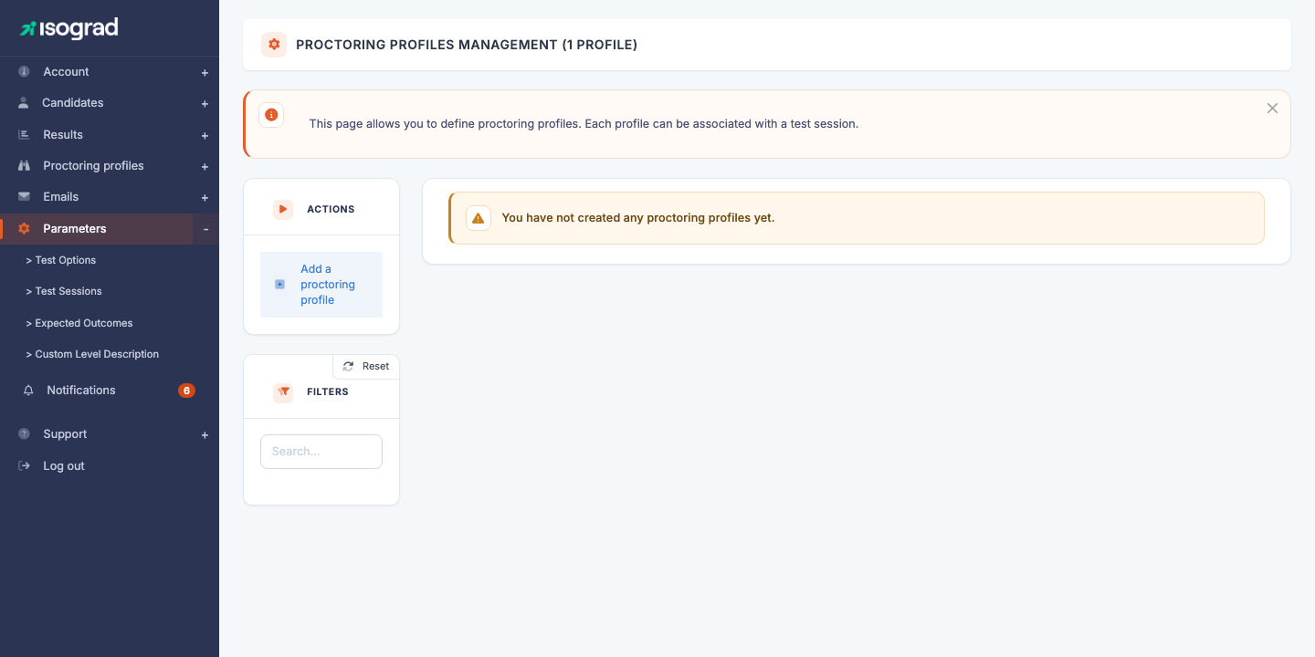Click the Actions play icon
This screenshot has height=657, width=1315.
coord(283,209)
